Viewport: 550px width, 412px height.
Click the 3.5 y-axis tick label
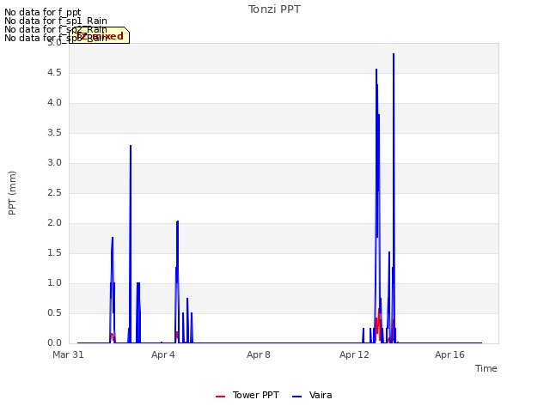54,133
